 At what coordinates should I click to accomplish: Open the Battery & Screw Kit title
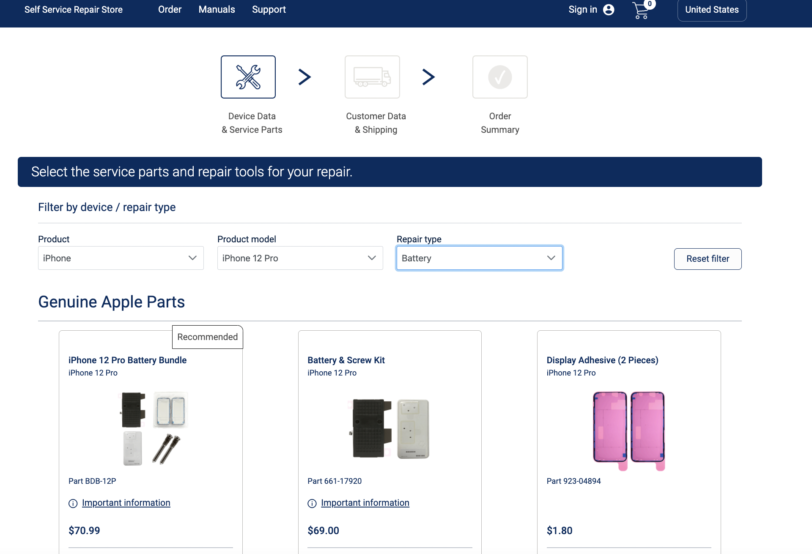(346, 360)
